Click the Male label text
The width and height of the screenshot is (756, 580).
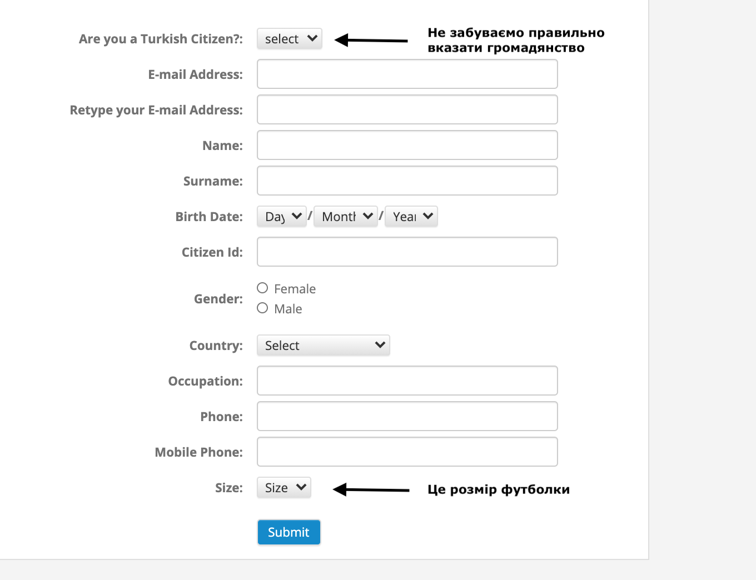click(288, 309)
